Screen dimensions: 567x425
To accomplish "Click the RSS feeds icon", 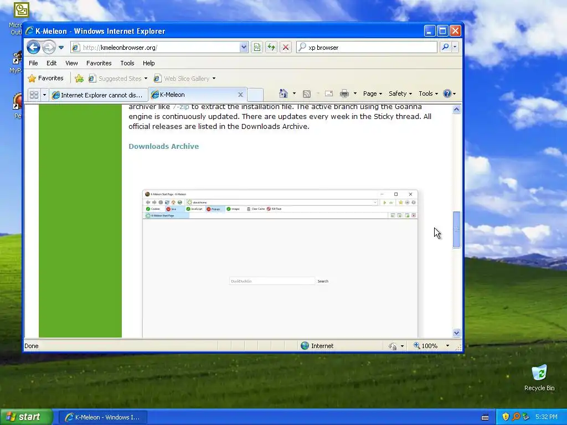I will click(307, 94).
